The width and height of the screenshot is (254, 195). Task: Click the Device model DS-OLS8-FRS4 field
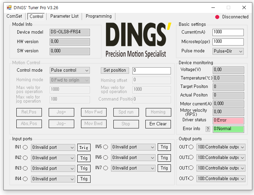point(70,32)
